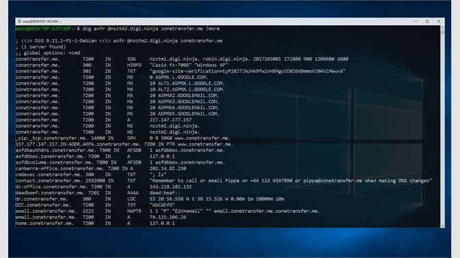Click the '0 ASPMX.L.GOOGLE.COM.' MX value
Screen dimensions: 460x258
point(179,78)
